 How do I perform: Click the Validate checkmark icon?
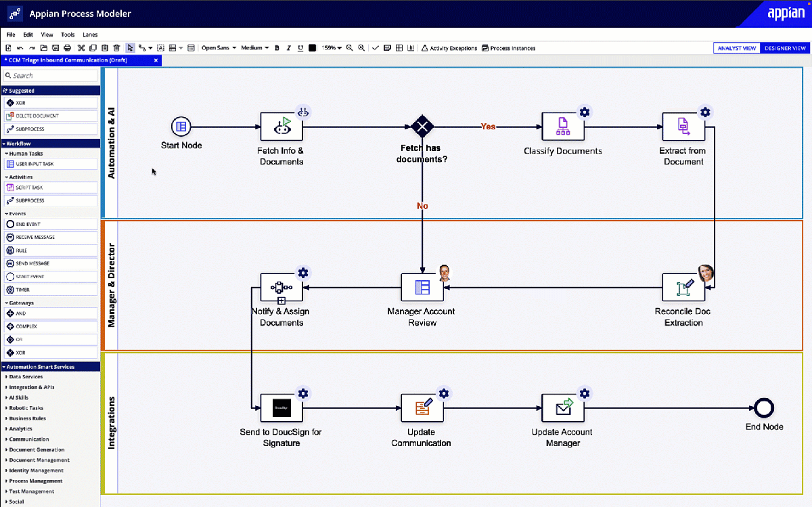click(376, 48)
